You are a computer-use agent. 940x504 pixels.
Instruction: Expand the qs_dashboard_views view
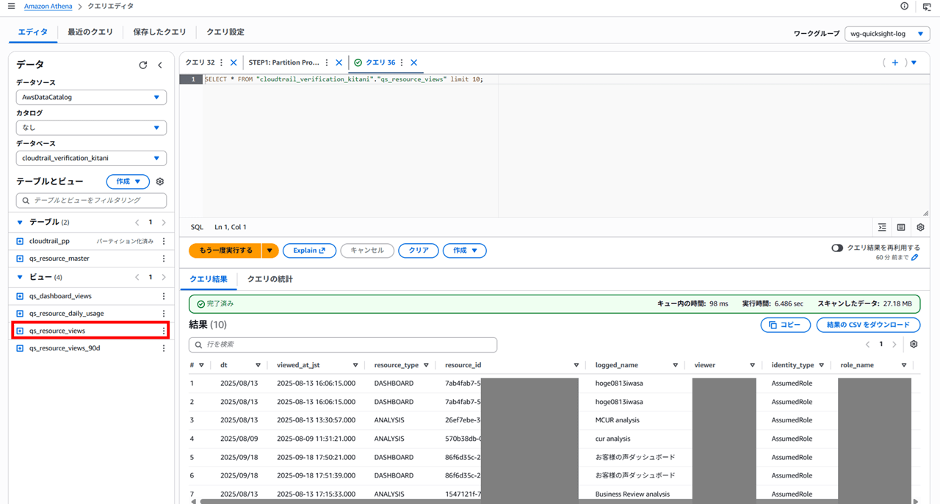pos(20,296)
